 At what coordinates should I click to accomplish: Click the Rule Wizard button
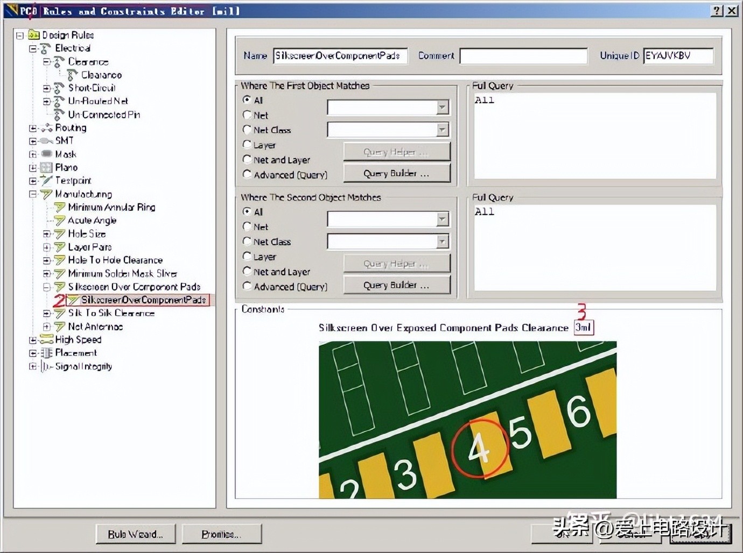pos(135,534)
